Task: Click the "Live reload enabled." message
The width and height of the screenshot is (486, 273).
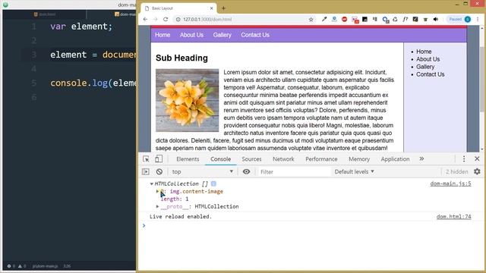Action: (181, 217)
